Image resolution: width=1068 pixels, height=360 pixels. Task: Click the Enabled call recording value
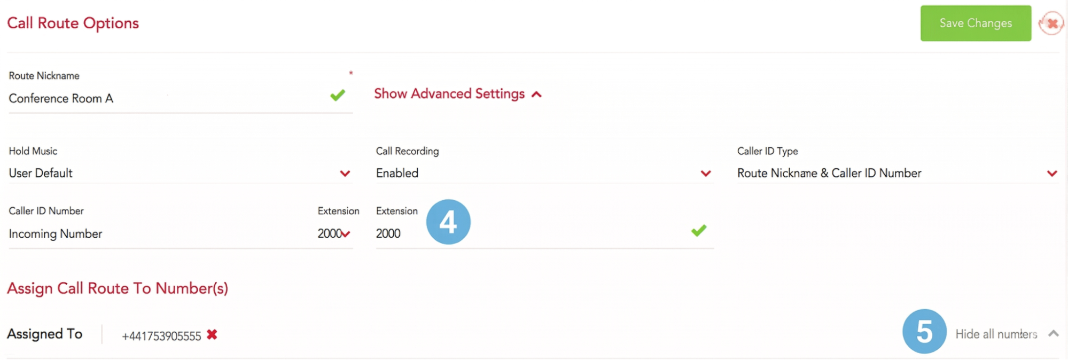point(397,173)
